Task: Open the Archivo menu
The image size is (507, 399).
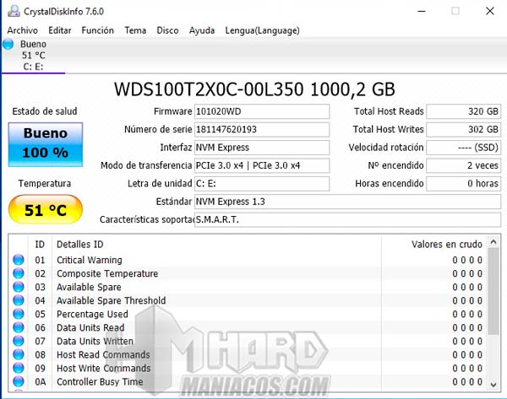Action: (x=22, y=30)
